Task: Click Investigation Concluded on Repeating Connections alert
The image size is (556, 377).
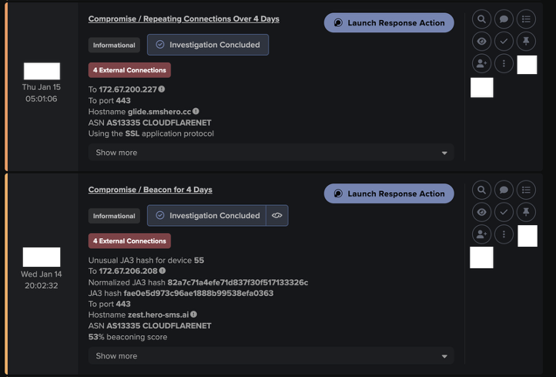Action: click(208, 45)
